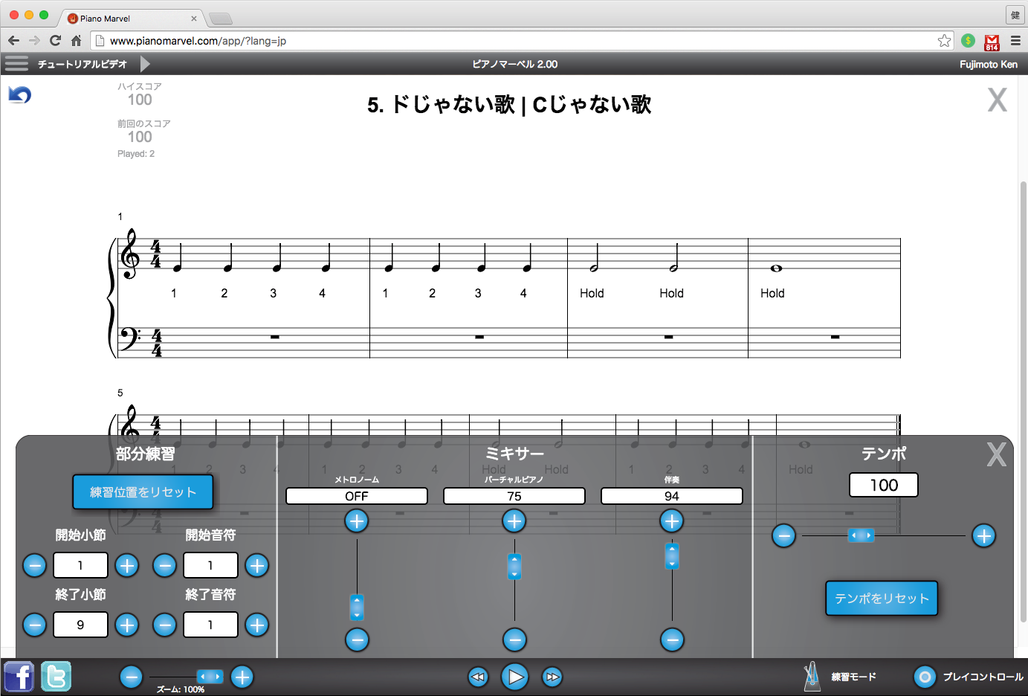This screenshot has width=1028, height=696.
Task: Raise 伴奏 volume with the plus icon
Action: pos(672,521)
